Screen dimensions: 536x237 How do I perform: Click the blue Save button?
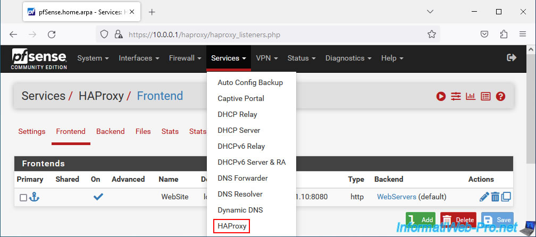pyautogui.click(x=497, y=220)
